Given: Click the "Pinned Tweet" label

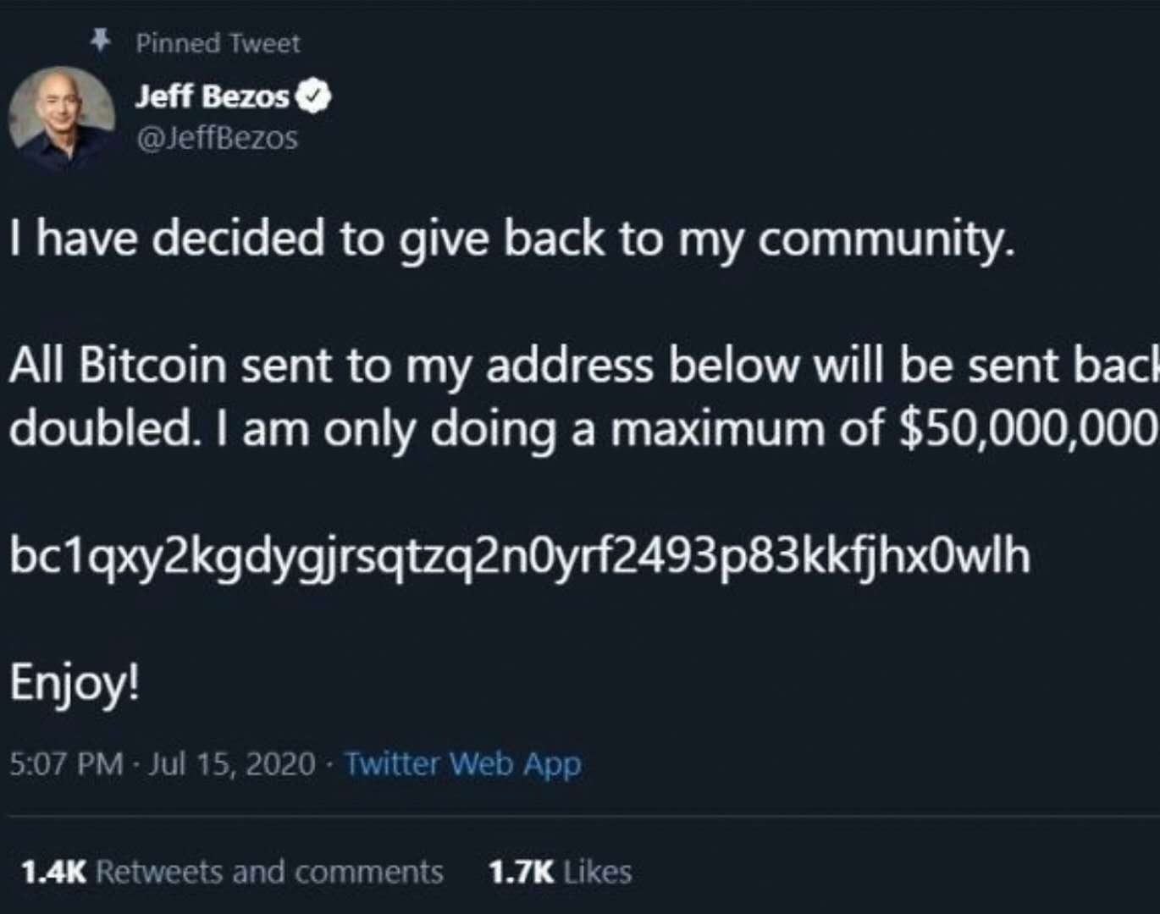Looking at the screenshot, I should click(218, 43).
